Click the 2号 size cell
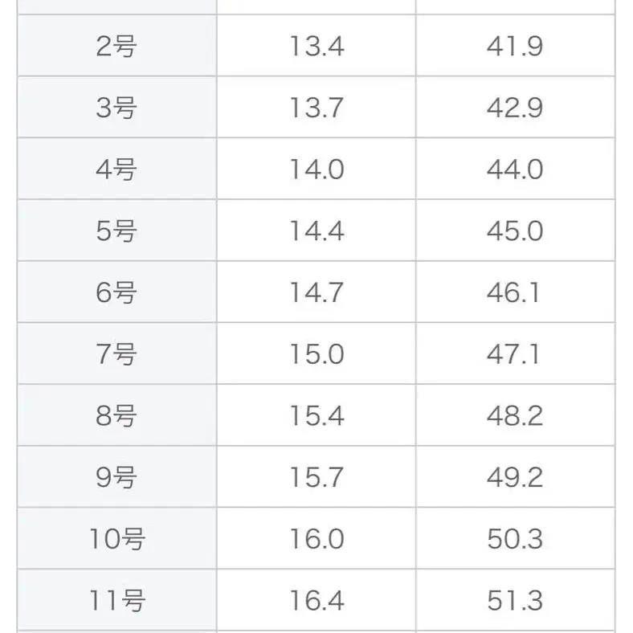The height and width of the screenshot is (633, 633). 116,47
